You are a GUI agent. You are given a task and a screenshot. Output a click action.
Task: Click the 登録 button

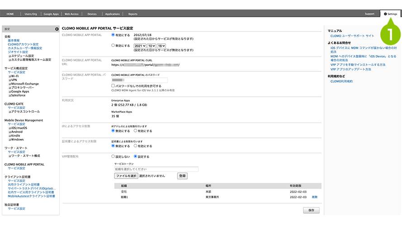pos(182,176)
